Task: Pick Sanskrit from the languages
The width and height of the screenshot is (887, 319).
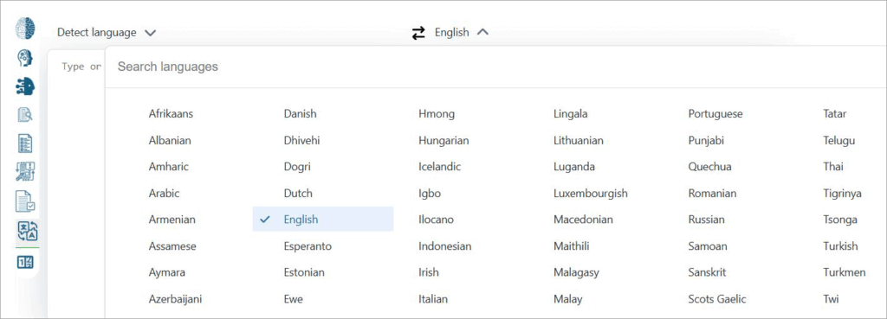Action: click(707, 272)
